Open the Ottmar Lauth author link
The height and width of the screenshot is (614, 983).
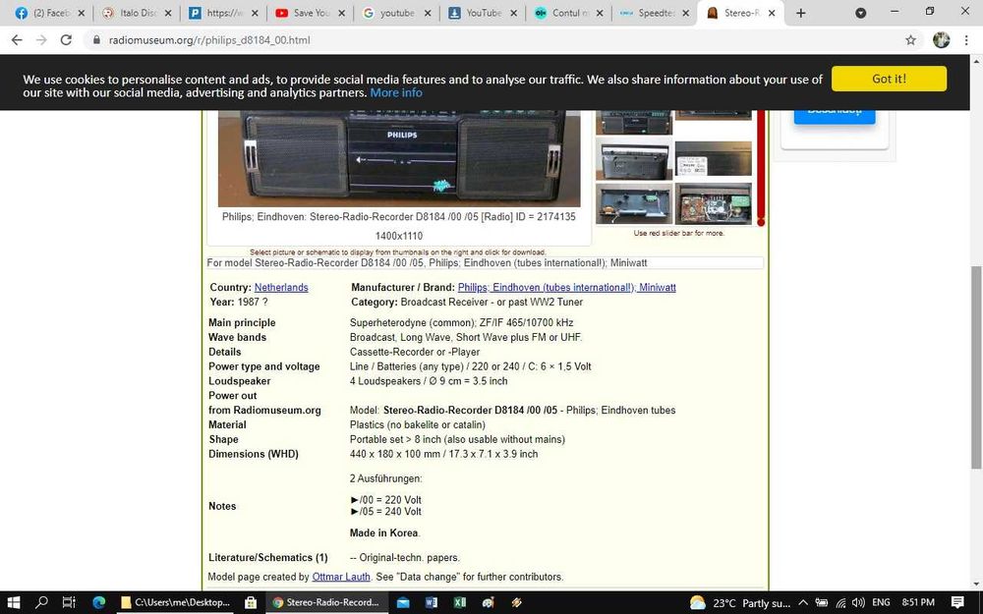(x=341, y=577)
